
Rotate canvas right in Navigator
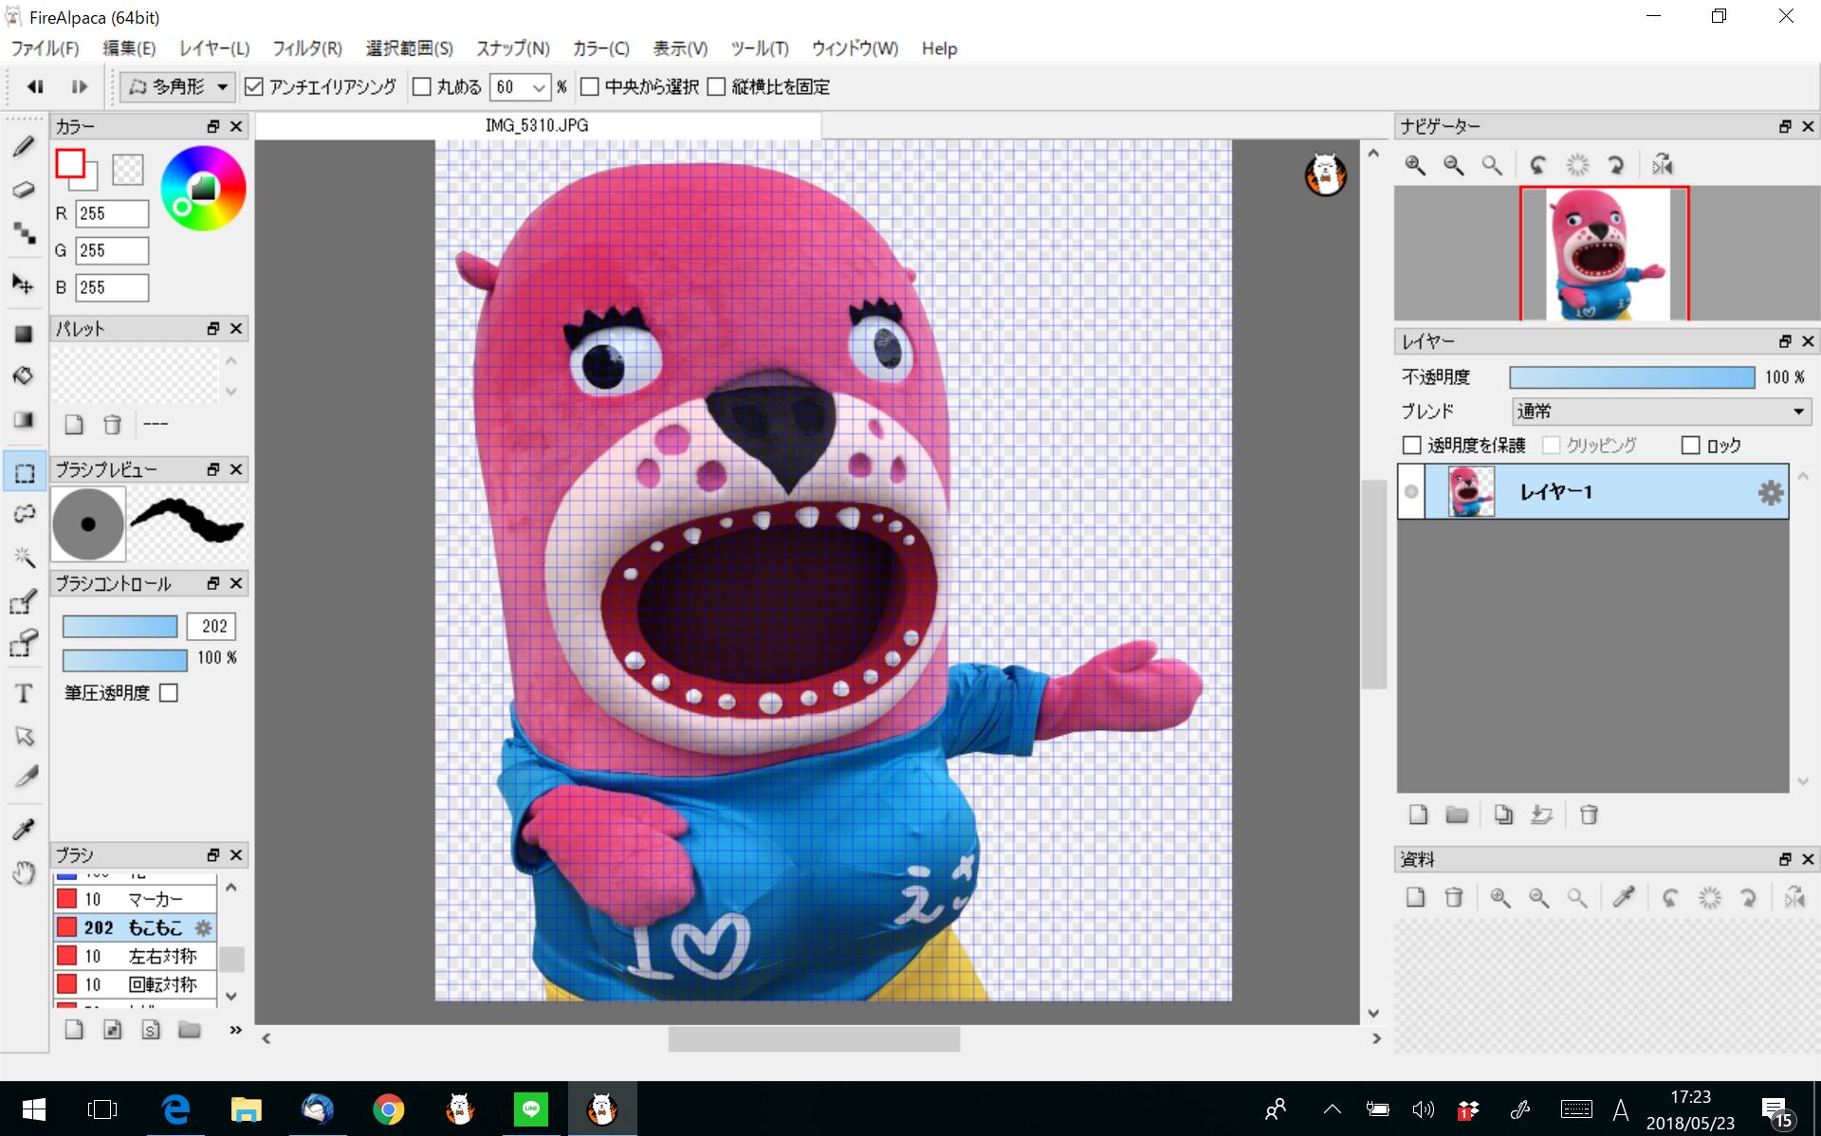pos(1616,165)
